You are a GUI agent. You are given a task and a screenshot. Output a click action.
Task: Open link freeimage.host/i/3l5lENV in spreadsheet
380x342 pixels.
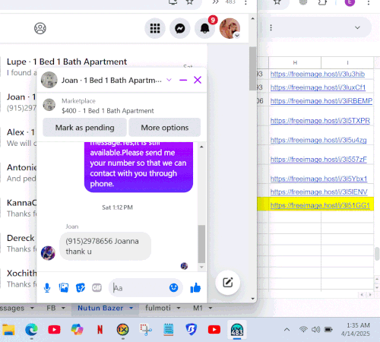[x=318, y=192]
